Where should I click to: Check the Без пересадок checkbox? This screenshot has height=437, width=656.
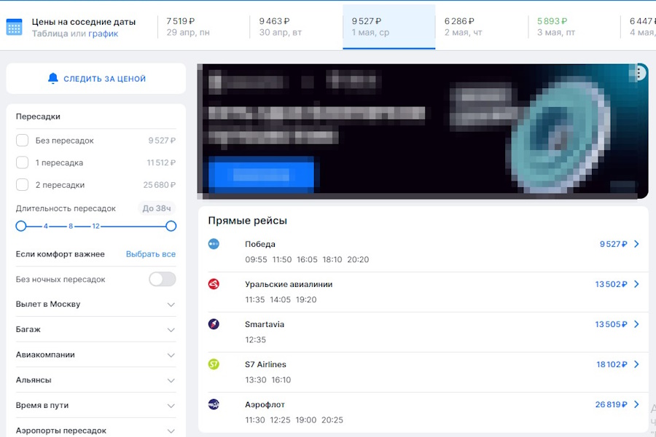pos(23,141)
